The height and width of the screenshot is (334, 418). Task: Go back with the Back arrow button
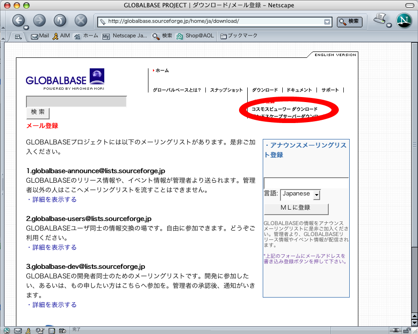click(x=18, y=20)
